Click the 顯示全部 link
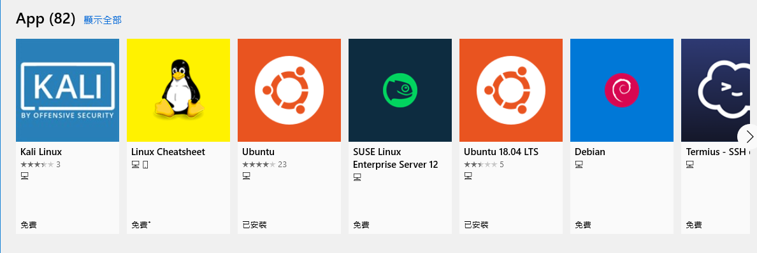 103,20
